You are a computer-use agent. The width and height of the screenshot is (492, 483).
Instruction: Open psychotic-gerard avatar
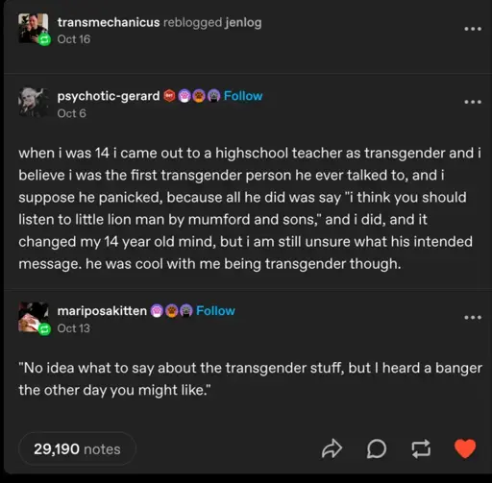34,102
